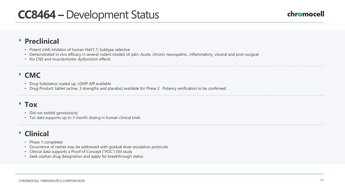The image size is (345, 194).
Task: Click the "Phase 1 completed" bullet
Action: point(46,142)
